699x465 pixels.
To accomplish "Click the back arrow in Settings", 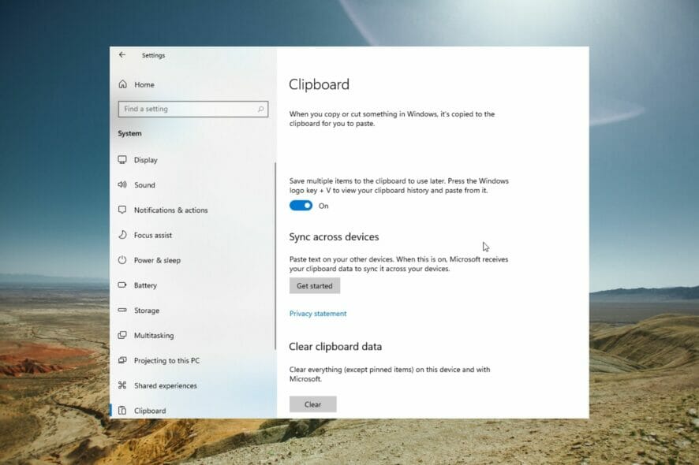I will click(x=122, y=55).
